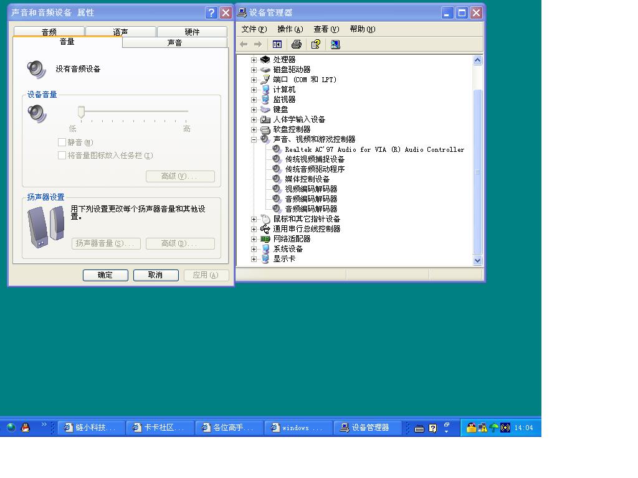Expand the 磁盘驱动器 tree node
Image resolution: width=638 pixels, height=478 pixels.
point(254,70)
